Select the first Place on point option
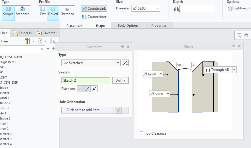The image size is (251, 148). [80, 89]
